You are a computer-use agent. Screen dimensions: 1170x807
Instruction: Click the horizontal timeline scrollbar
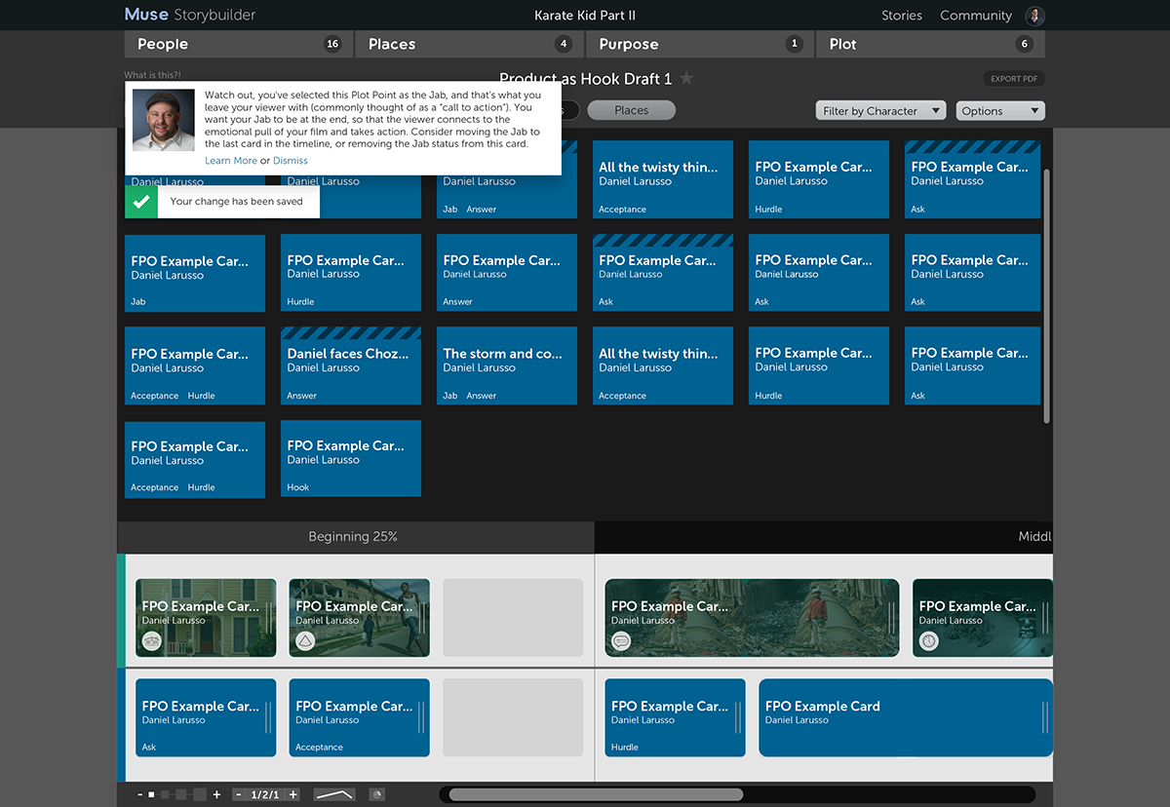(596, 794)
